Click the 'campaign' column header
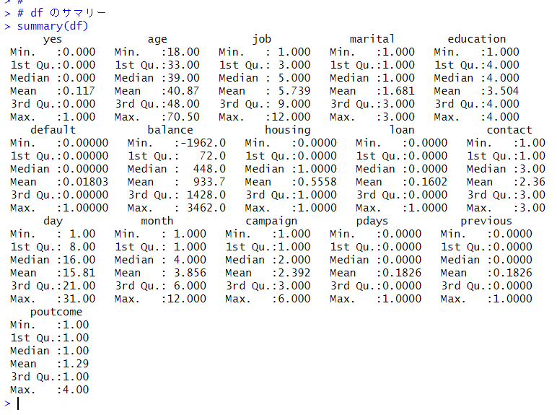Screen dimensions: 557x415 coord(271,221)
